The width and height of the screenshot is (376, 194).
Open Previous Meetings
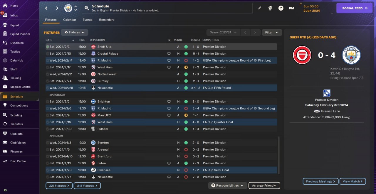[320, 181]
